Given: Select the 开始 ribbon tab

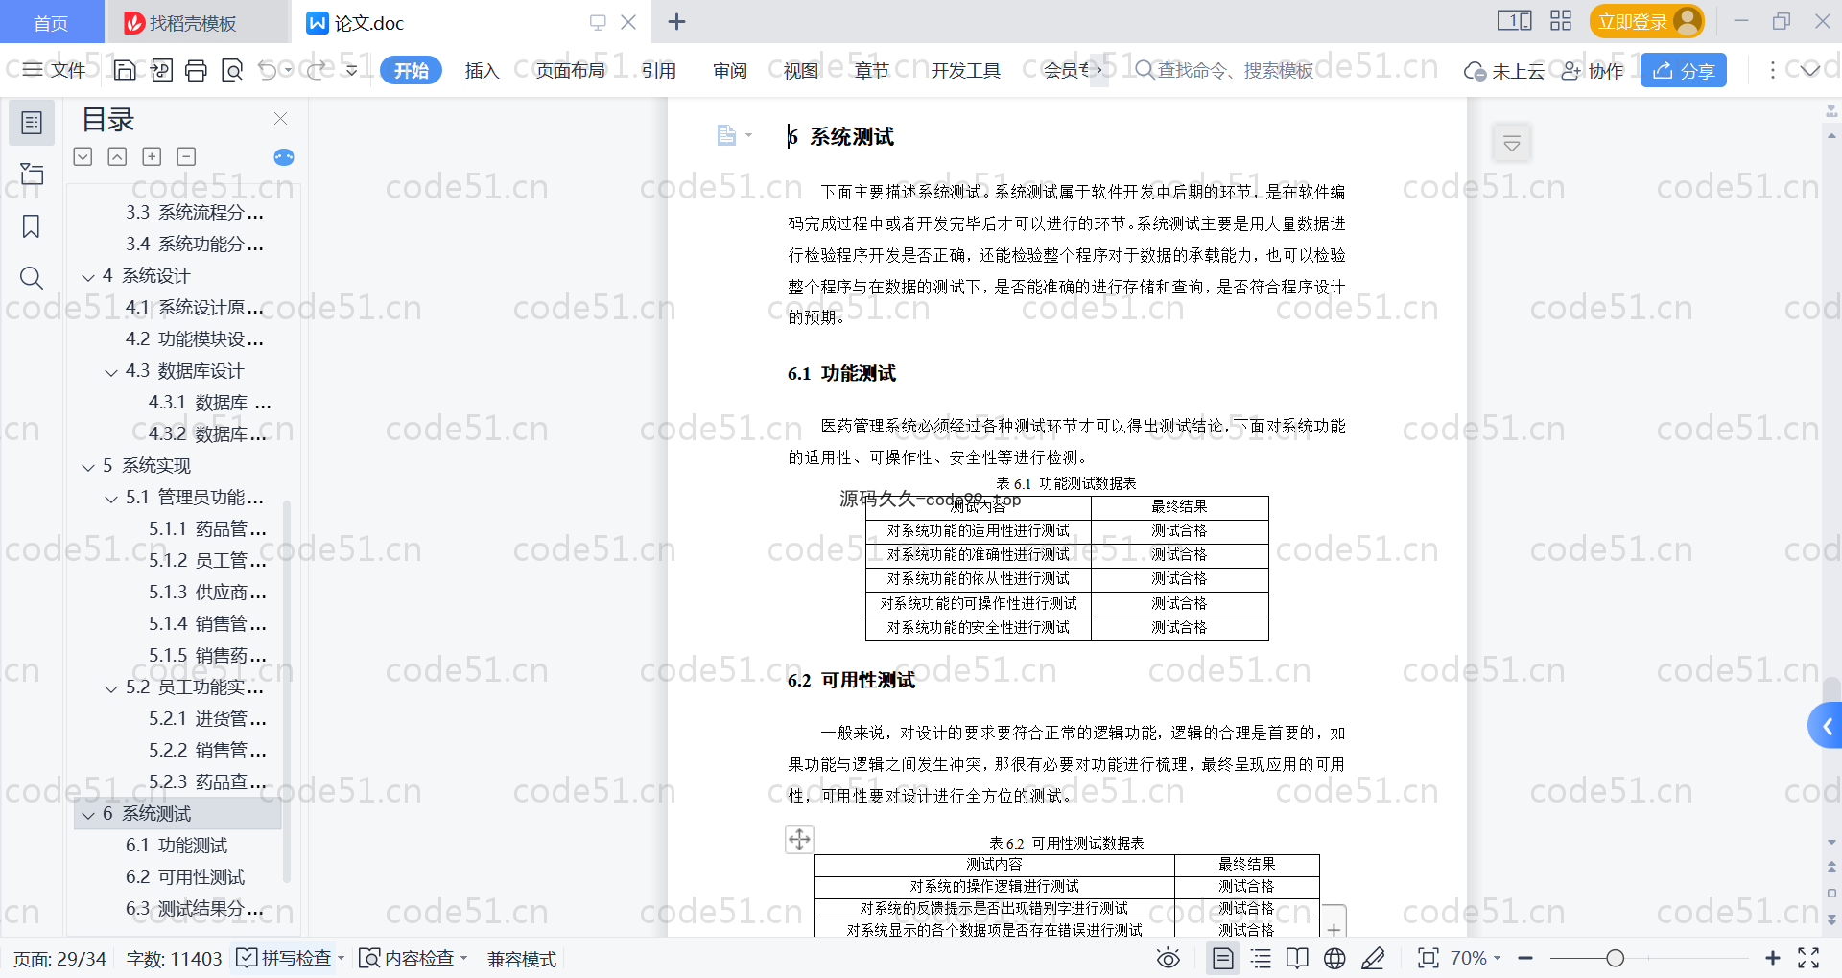Looking at the screenshot, I should click(411, 70).
